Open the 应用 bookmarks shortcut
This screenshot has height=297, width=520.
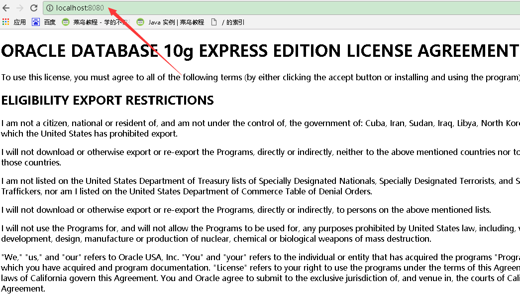[19, 22]
